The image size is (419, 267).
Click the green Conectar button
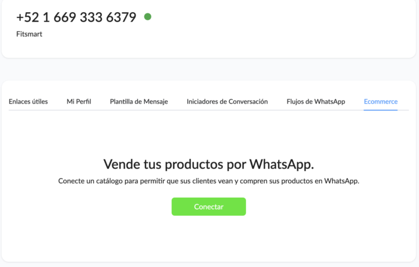tap(209, 207)
